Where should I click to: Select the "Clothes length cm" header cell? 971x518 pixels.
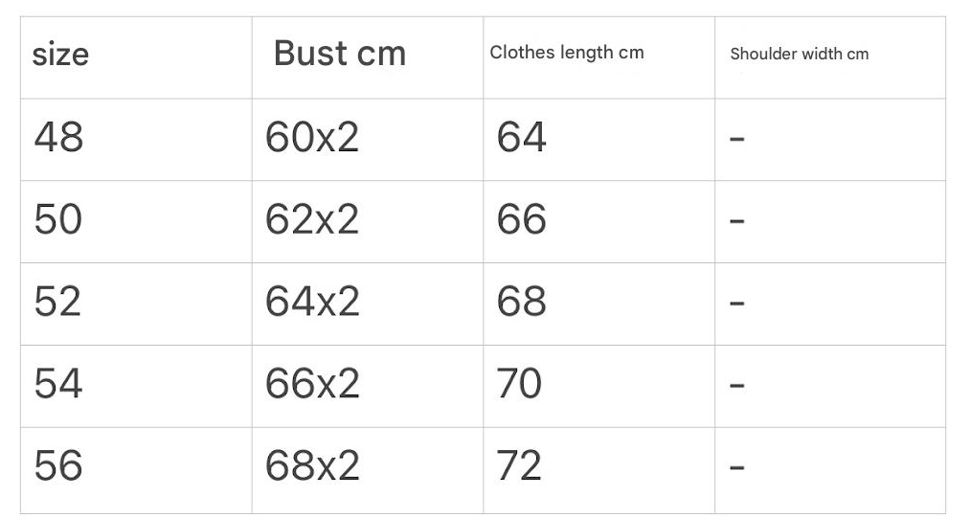pyautogui.click(x=567, y=53)
